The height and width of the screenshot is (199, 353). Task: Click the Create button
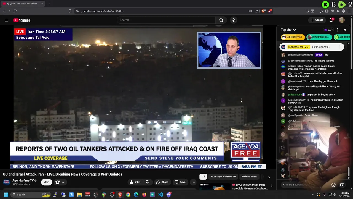tap(317, 20)
